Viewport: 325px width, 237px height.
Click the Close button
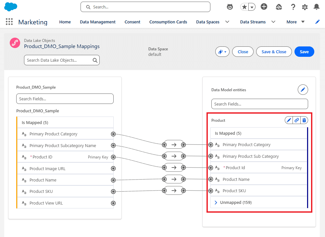pyautogui.click(x=243, y=52)
